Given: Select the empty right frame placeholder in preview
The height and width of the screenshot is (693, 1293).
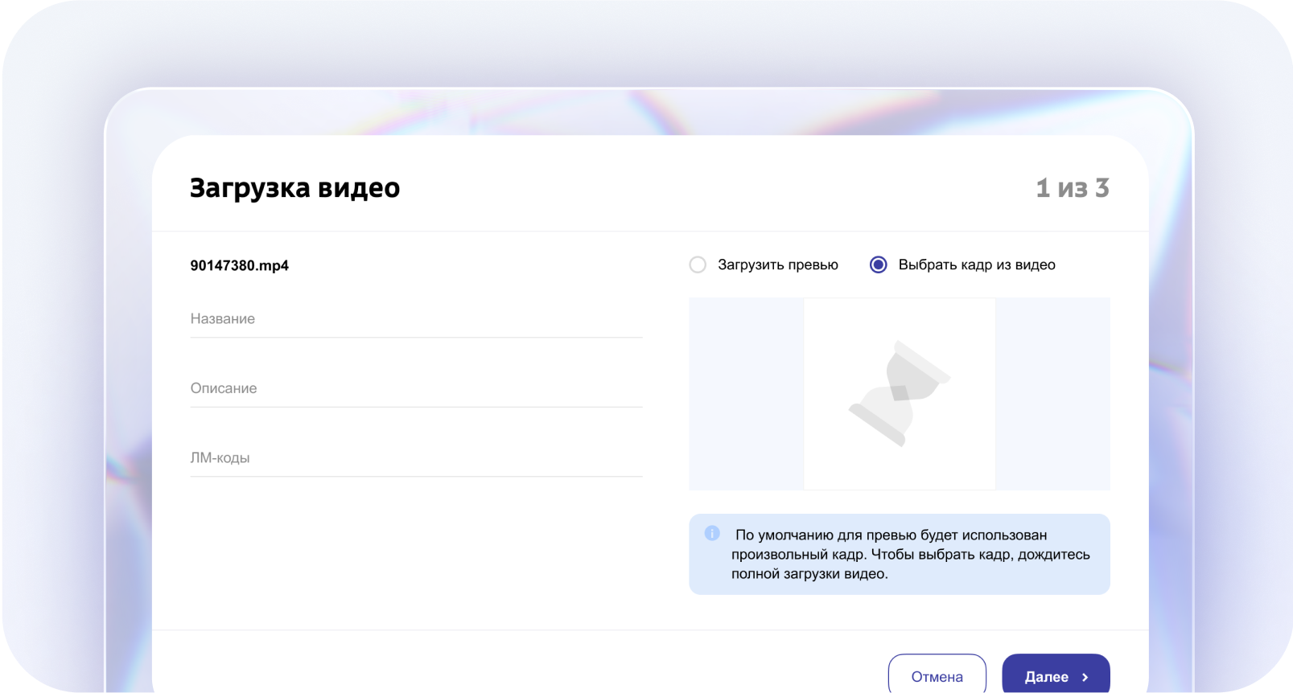Looking at the screenshot, I should pyautogui.click(x=1052, y=393).
